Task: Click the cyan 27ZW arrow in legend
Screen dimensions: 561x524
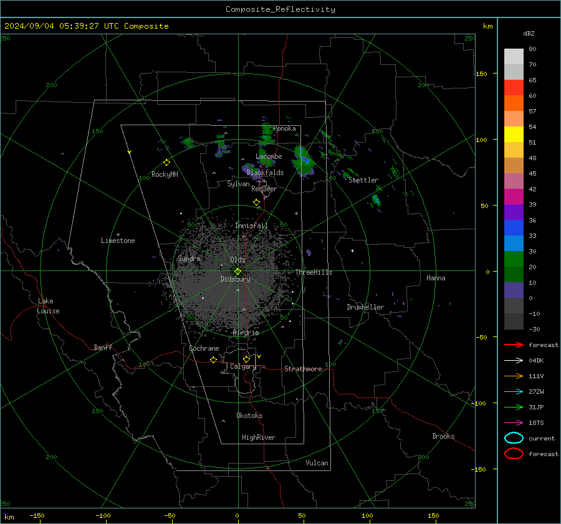Action: tap(514, 392)
